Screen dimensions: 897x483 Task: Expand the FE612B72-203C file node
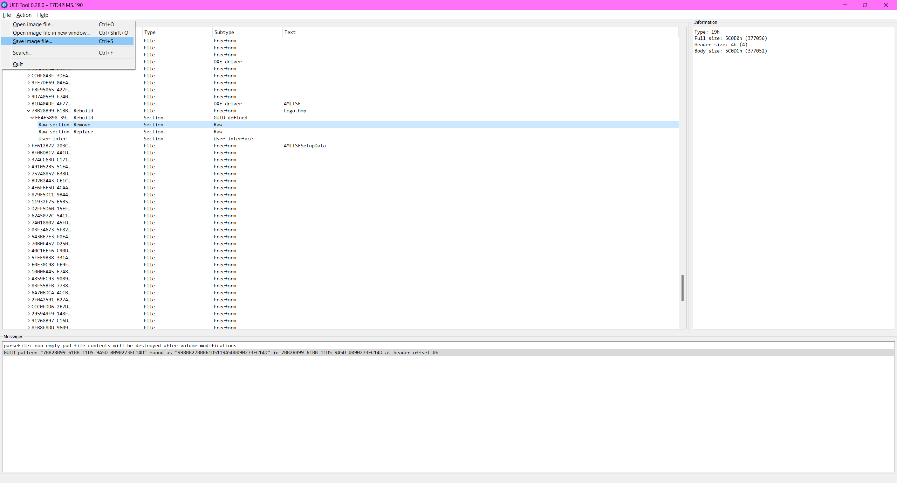pyautogui.click(x=29, y=146)
